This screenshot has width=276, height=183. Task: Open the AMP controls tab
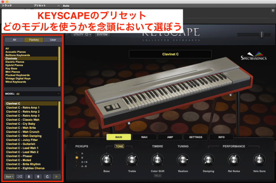tap(170, 137)
